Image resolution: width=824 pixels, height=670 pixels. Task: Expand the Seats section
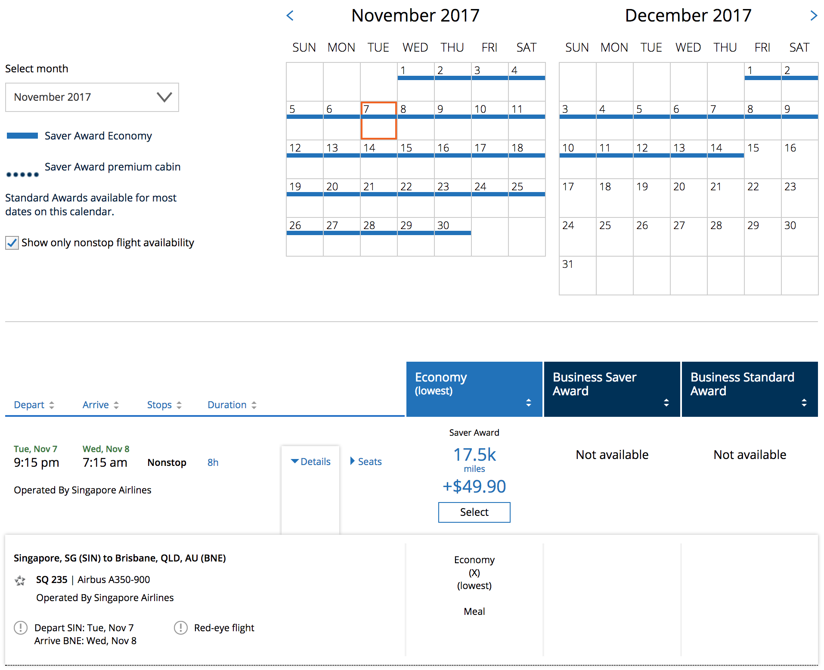click(366, 462)
